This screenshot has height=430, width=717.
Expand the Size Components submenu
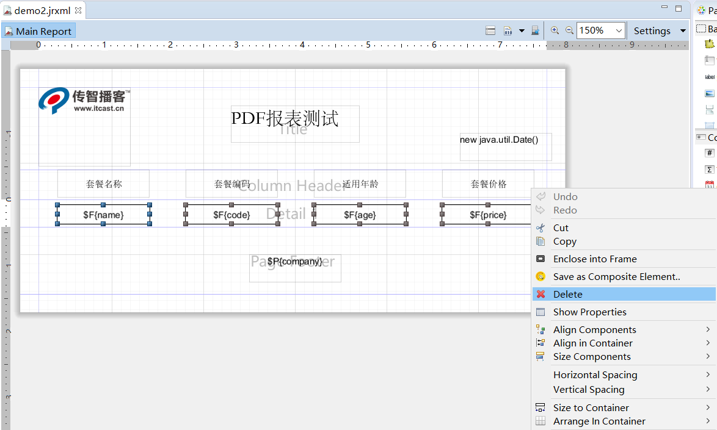pos(624,357)
